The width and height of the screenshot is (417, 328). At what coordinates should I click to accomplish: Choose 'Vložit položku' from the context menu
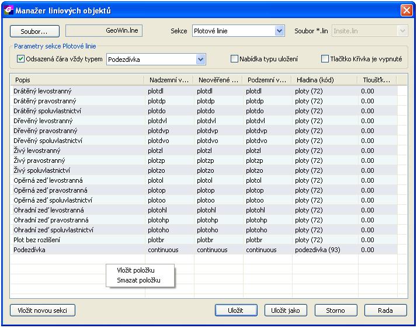(135, 270)
